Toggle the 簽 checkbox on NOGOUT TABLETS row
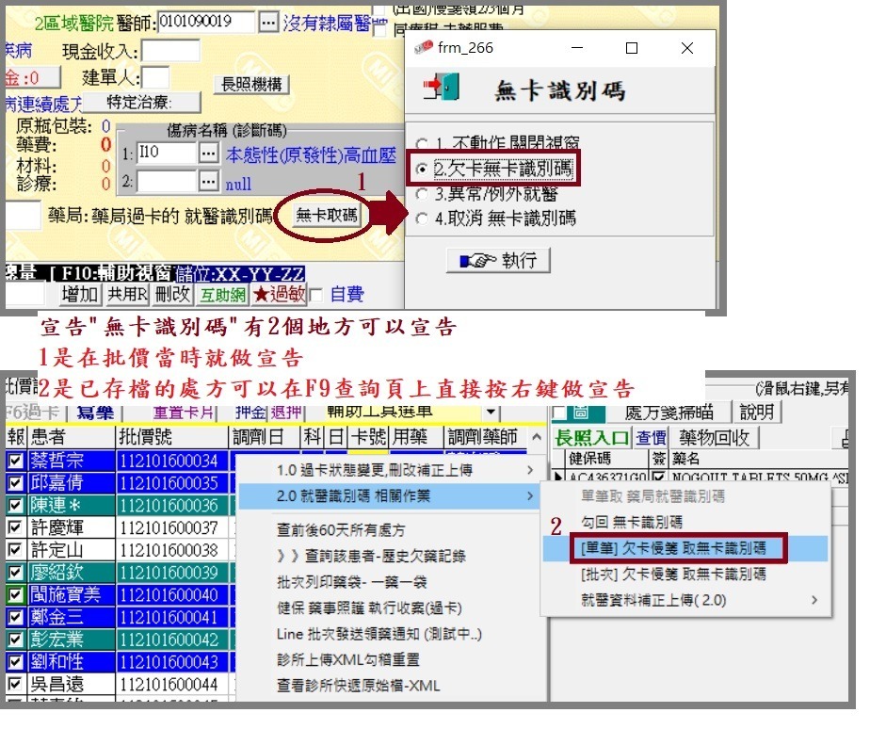Viewport: 870px width, 729px height. coord(658,477)
